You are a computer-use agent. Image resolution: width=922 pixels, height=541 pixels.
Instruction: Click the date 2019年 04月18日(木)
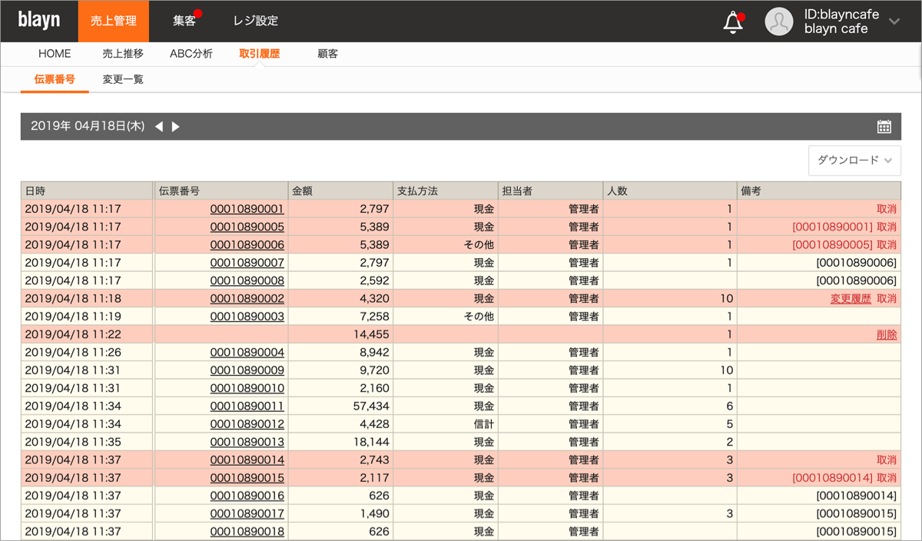coord(88,127)
